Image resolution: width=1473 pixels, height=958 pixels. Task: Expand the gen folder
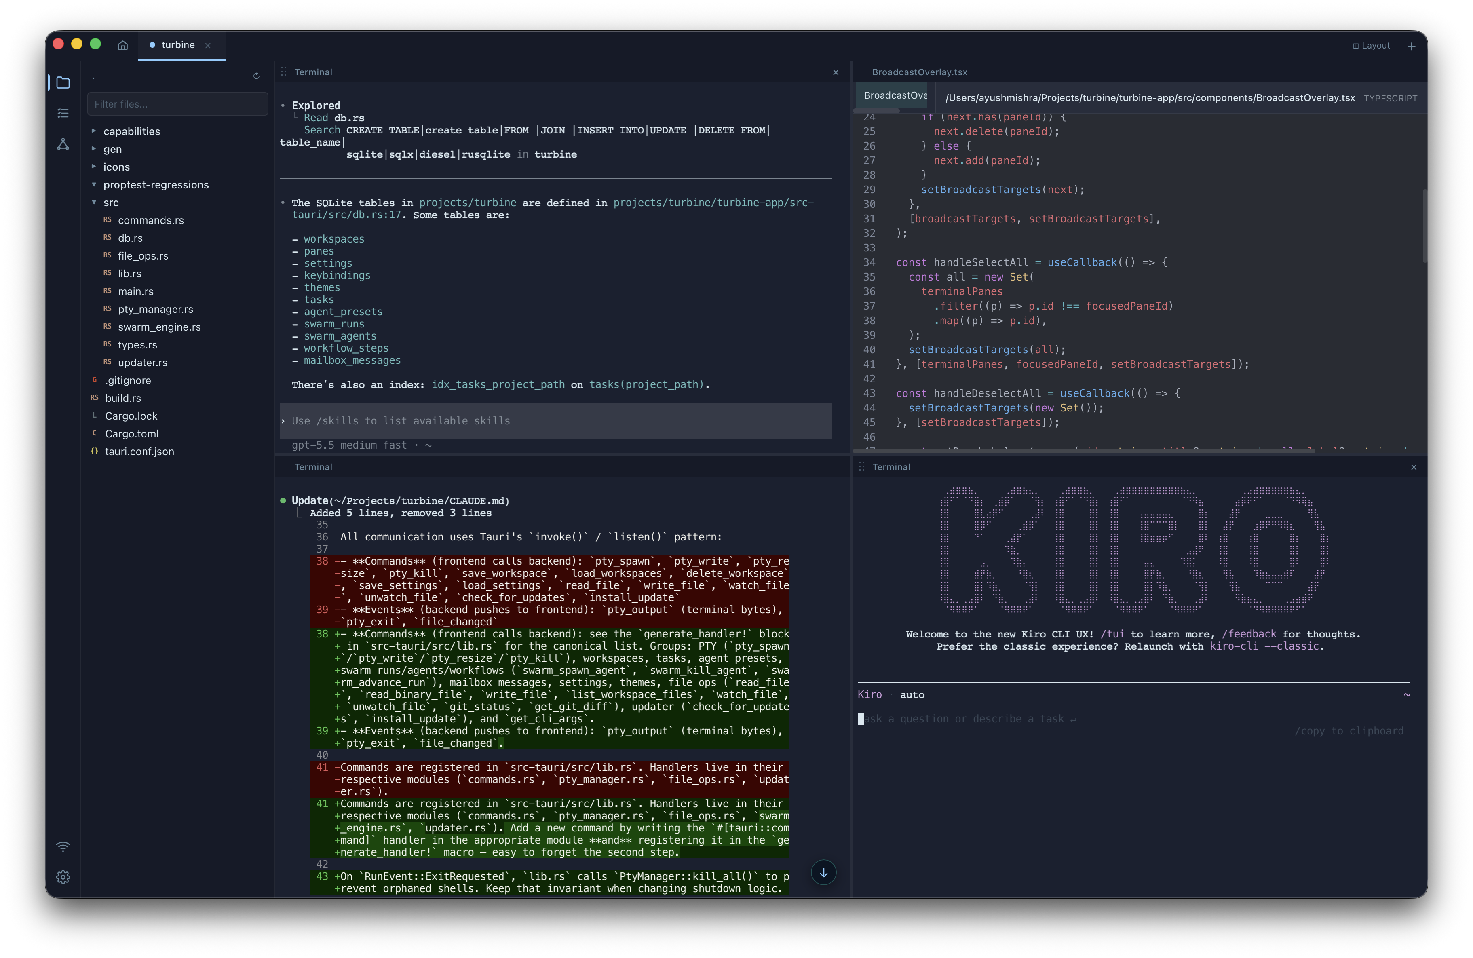[112, 149]
